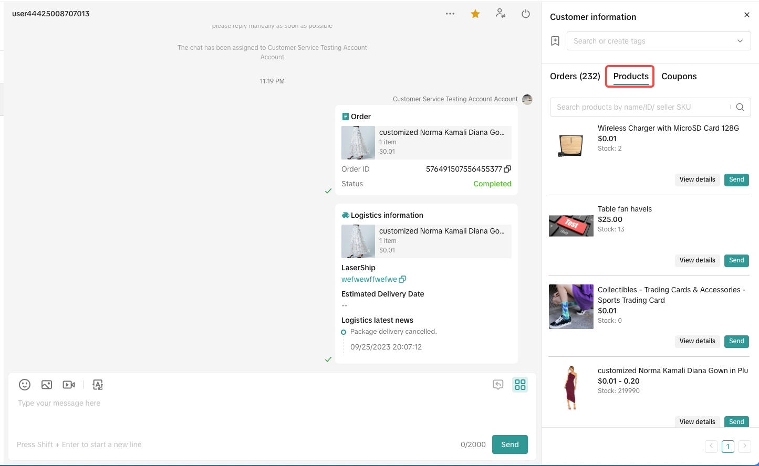Close the Customer information panel
Image resolution: width=759 pixels, height=466 pixels.
click(x=747, y=15)
